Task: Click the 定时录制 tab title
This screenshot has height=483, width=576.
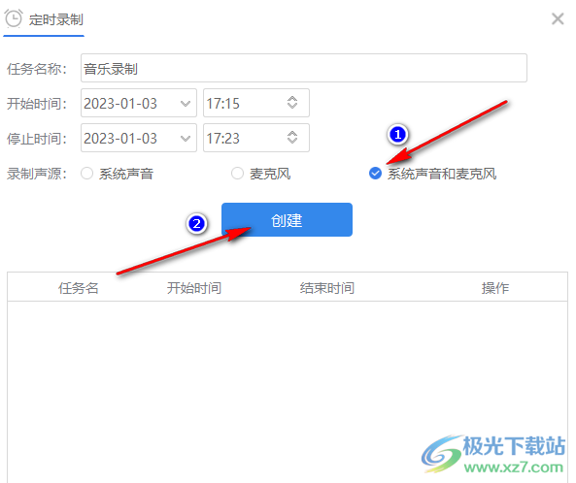Action: (55, 19)
